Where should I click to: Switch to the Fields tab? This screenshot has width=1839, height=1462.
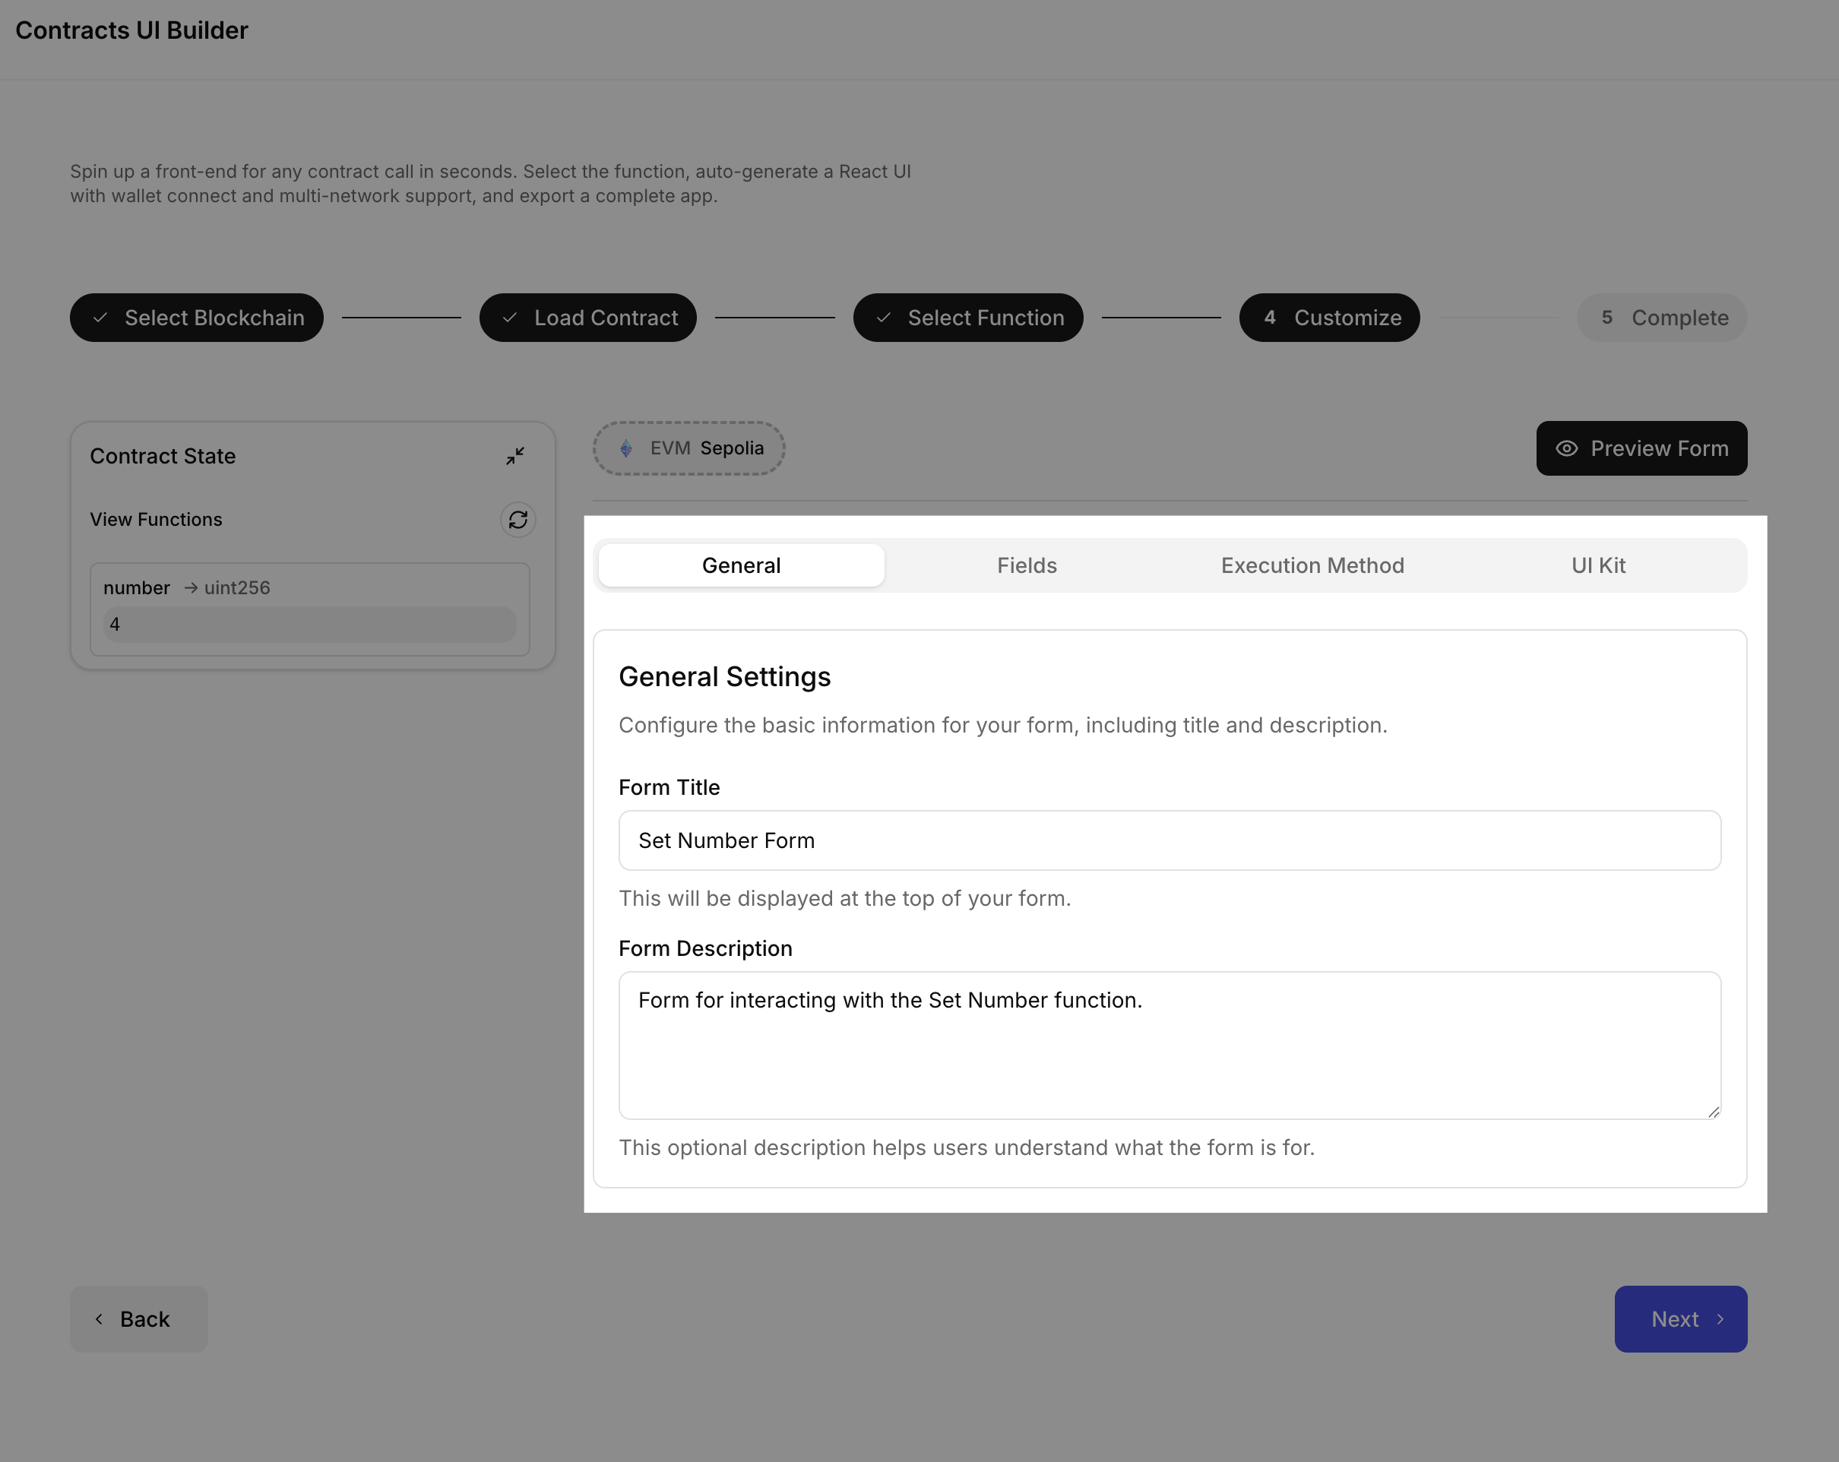click(1026, 565)
